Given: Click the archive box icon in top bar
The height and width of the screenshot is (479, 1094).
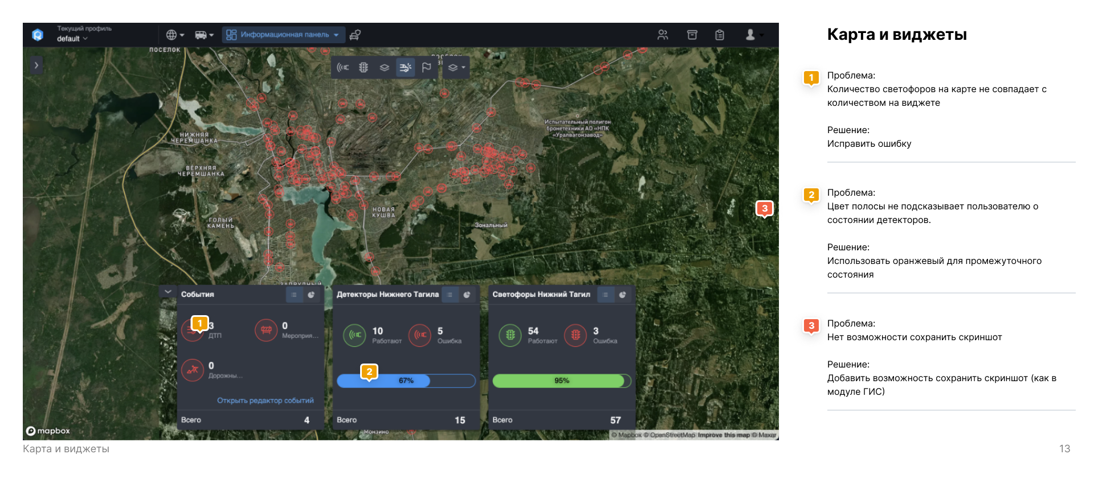Looking at the screenshot, I should coord(692,35).
